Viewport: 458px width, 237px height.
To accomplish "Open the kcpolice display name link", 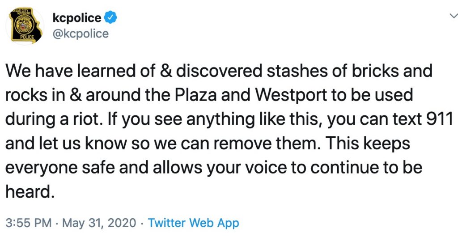I will click(x=77, y=18).
